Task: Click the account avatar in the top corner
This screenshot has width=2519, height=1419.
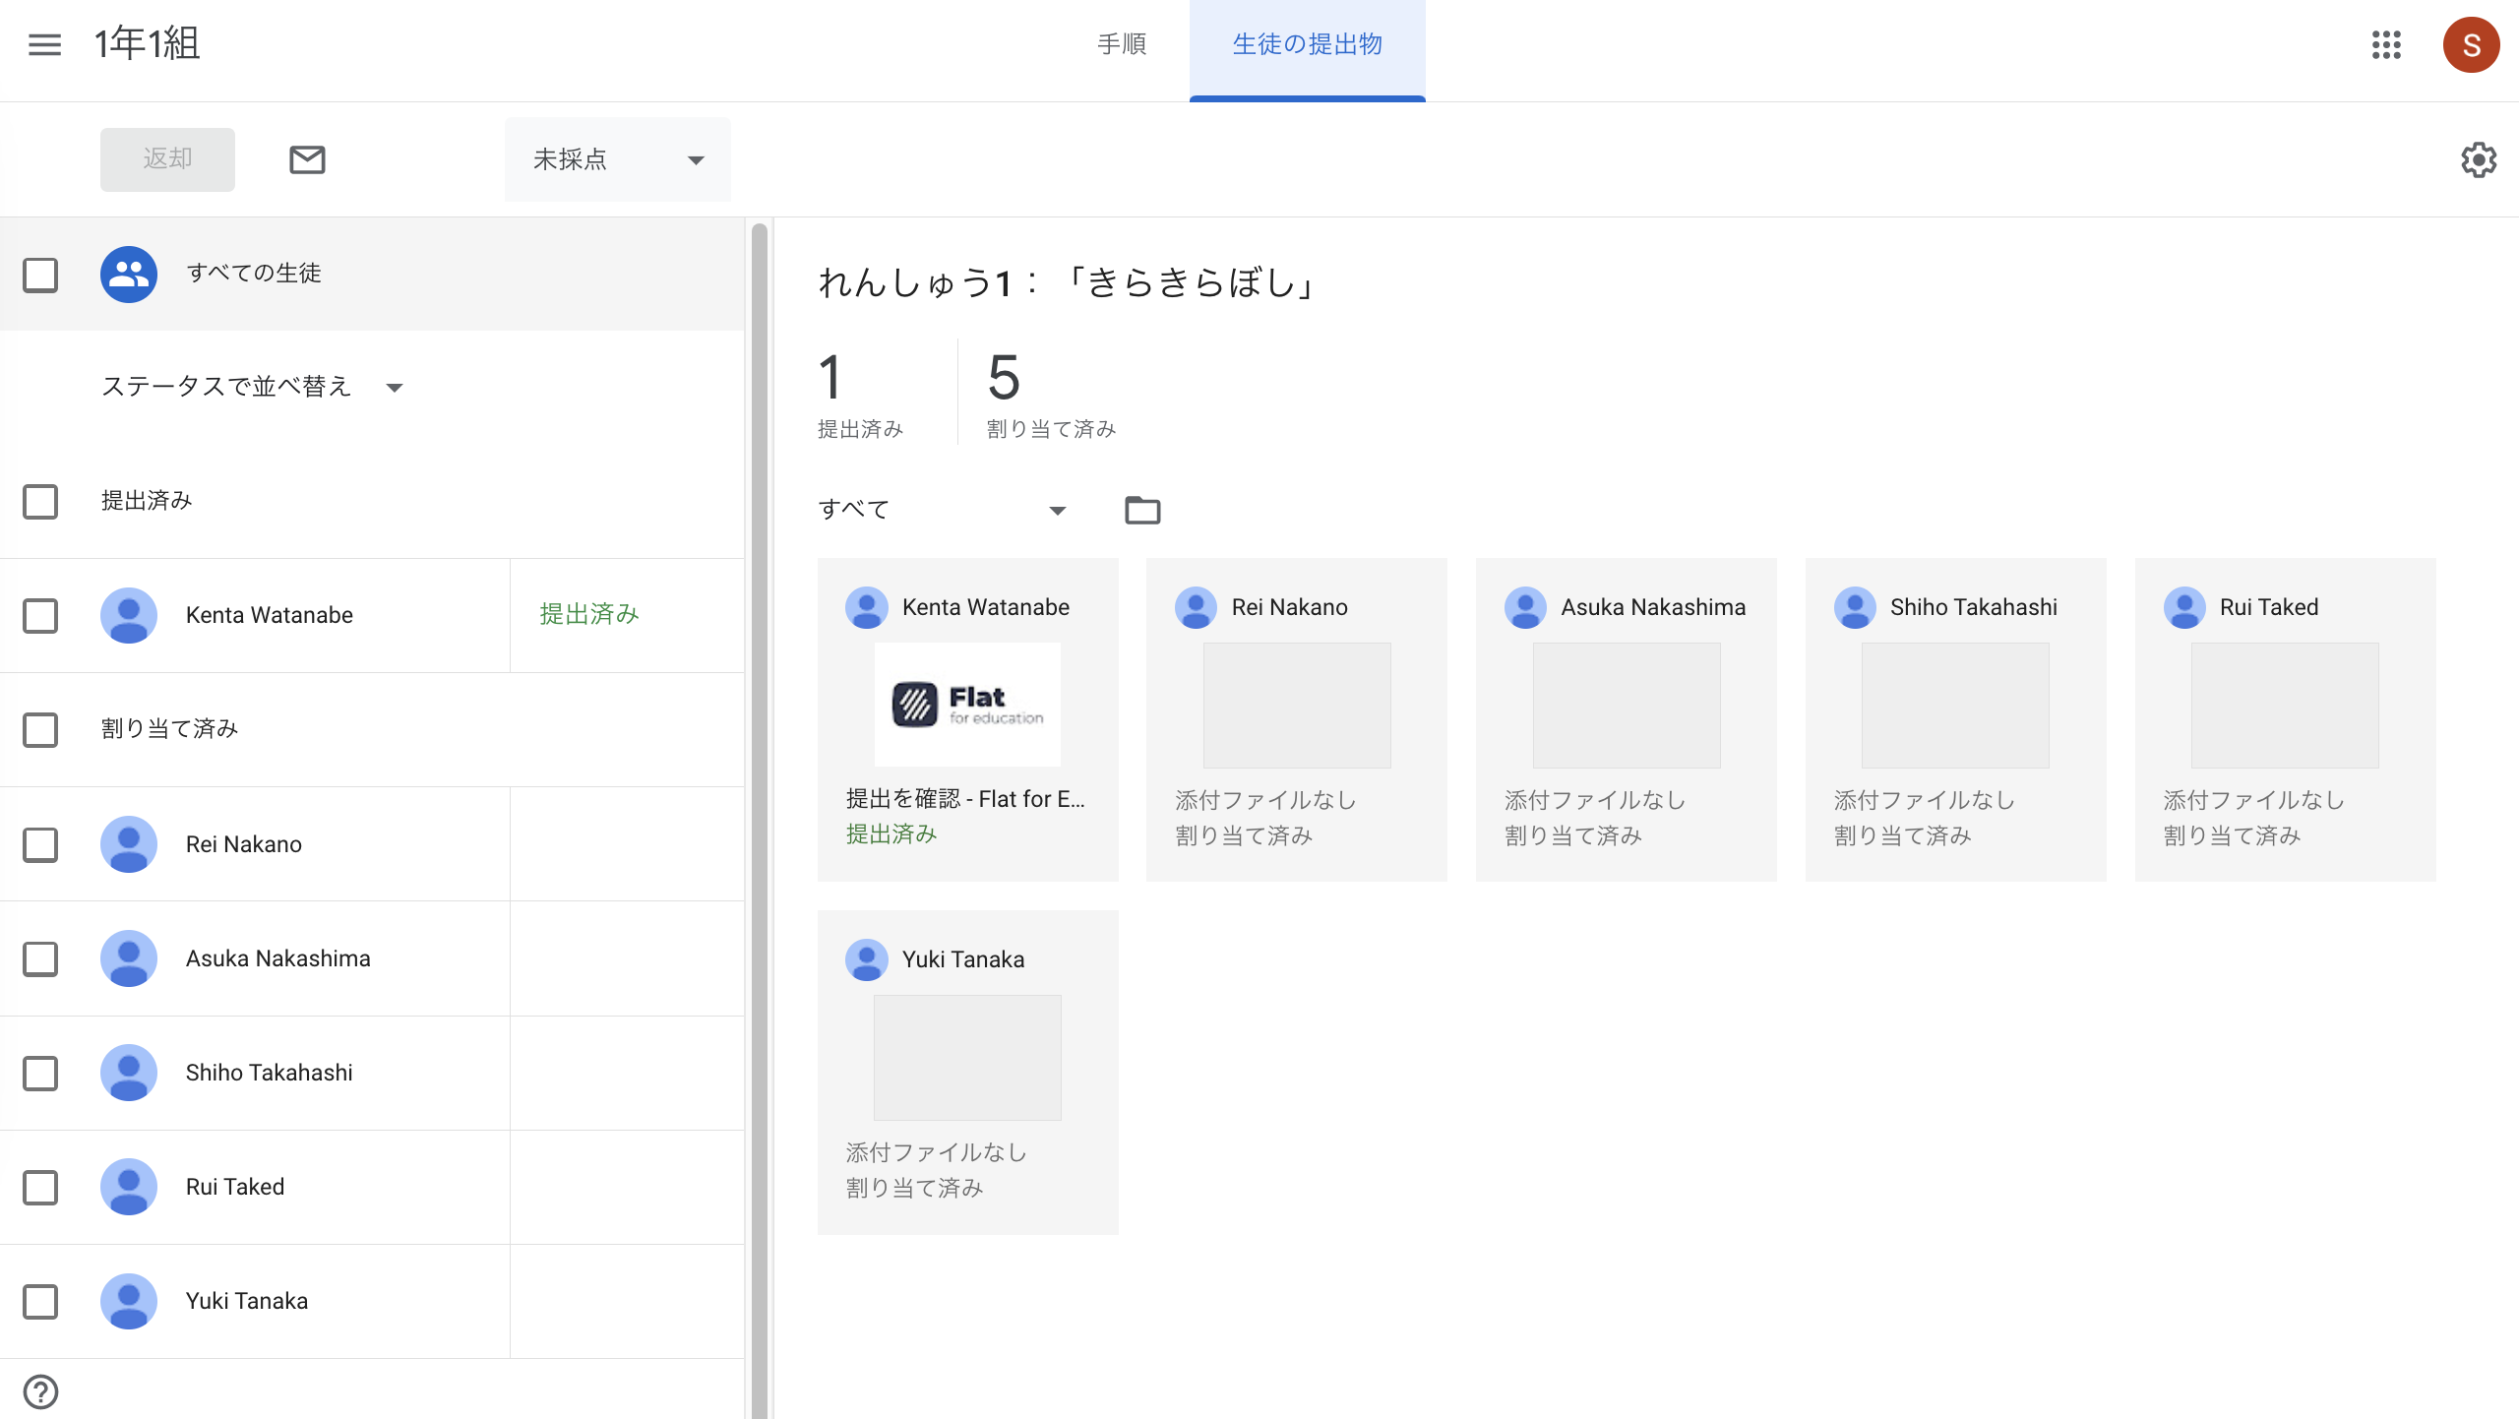Action: (x=2473, y=44)
